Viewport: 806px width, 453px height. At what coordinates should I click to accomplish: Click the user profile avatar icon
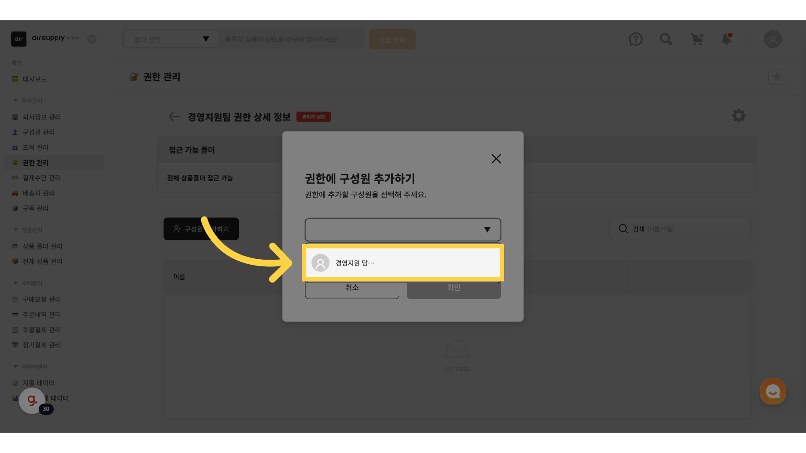point(772,39)
